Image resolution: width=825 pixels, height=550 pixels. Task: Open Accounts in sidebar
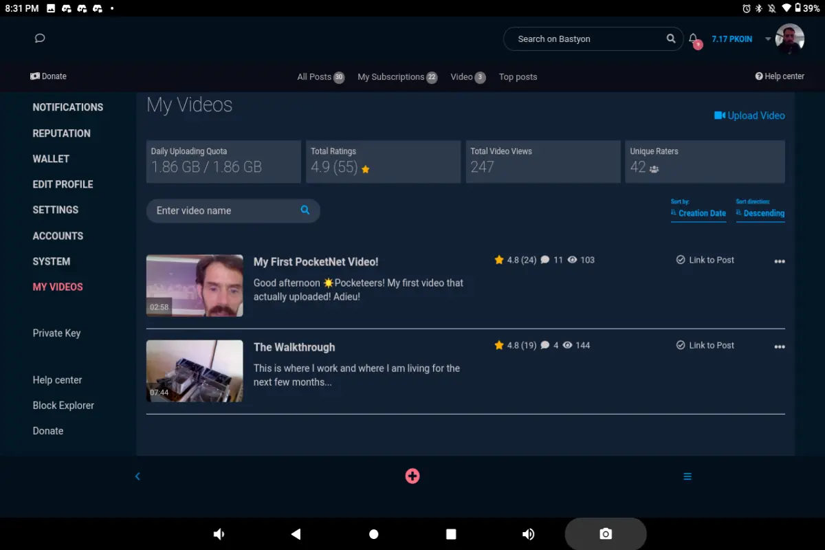[x=58, y=236]
